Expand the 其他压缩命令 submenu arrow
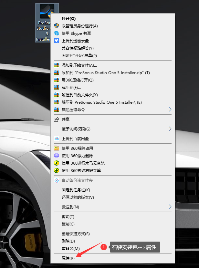 (170, 110)
